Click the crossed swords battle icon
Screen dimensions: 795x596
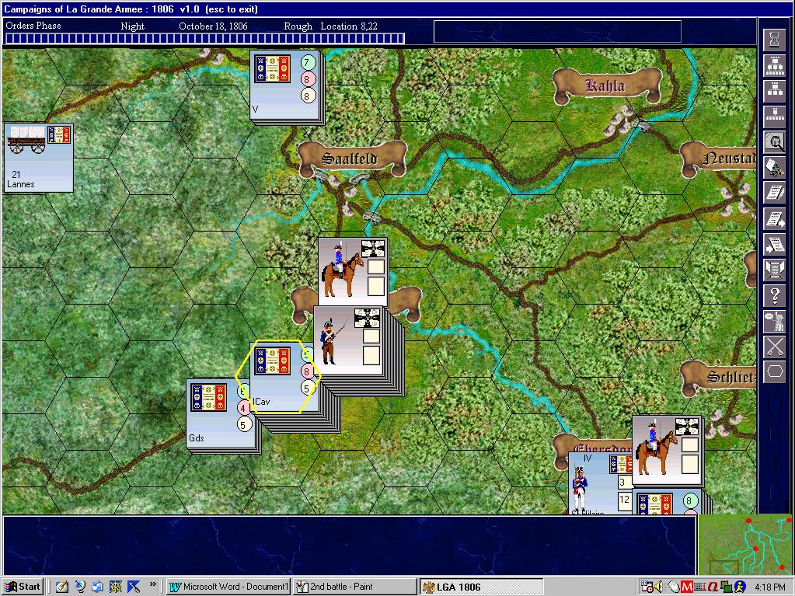(x=775, y=347)
